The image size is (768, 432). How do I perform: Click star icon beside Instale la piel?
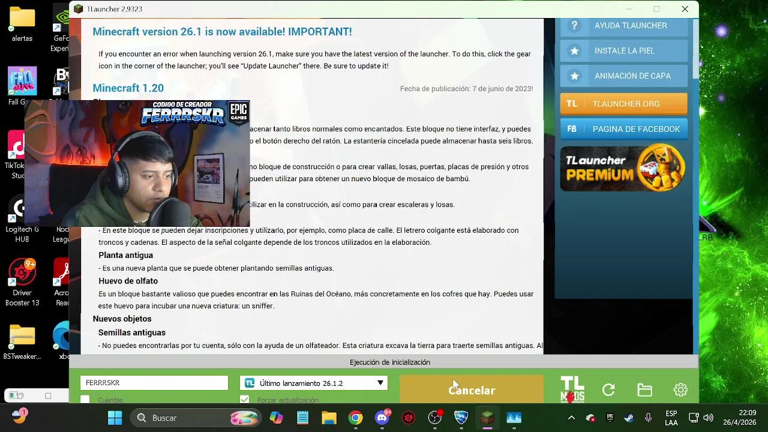pos(574,51)
